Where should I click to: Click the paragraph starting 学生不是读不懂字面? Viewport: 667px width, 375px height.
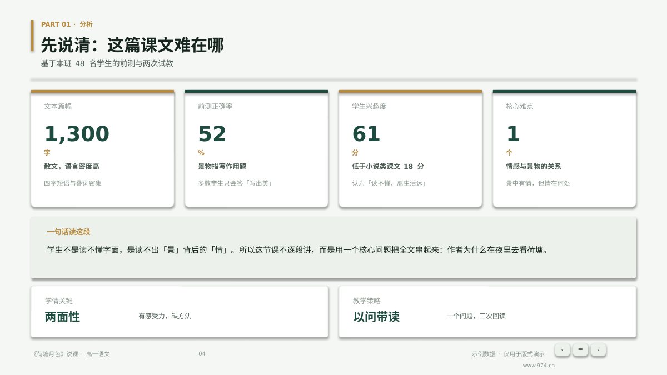(298, 250)
